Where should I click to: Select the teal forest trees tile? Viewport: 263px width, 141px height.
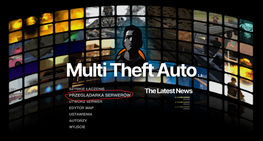point(246,26)
